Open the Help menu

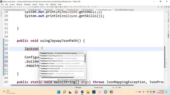[60, 4]
